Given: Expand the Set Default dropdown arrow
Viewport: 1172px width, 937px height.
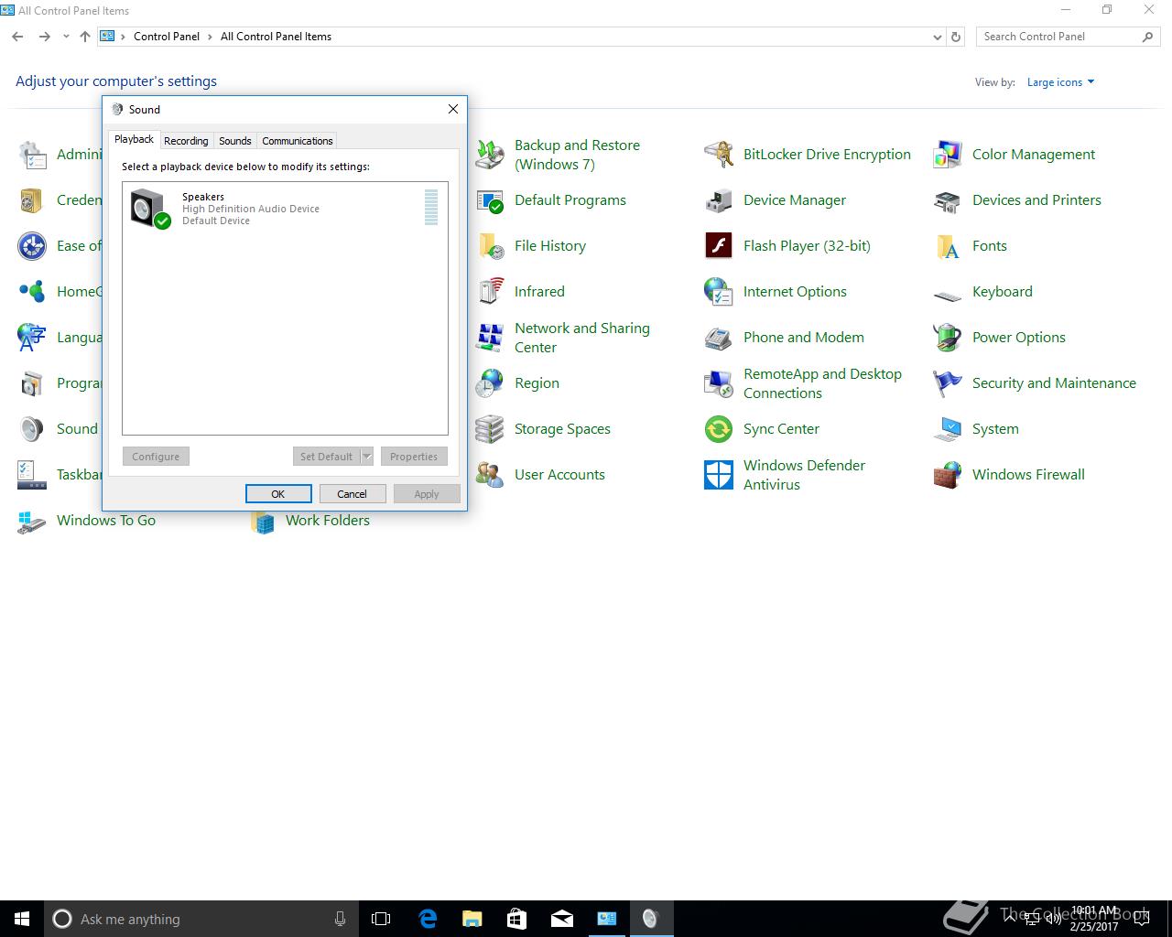Looking at the screenshot, I should click(x=366, y=457).
